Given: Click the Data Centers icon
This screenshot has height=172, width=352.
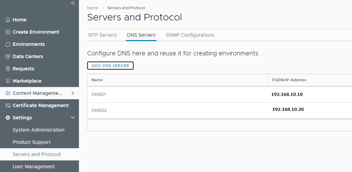Looking at the screenshot, I should click(x=8, y=56).
